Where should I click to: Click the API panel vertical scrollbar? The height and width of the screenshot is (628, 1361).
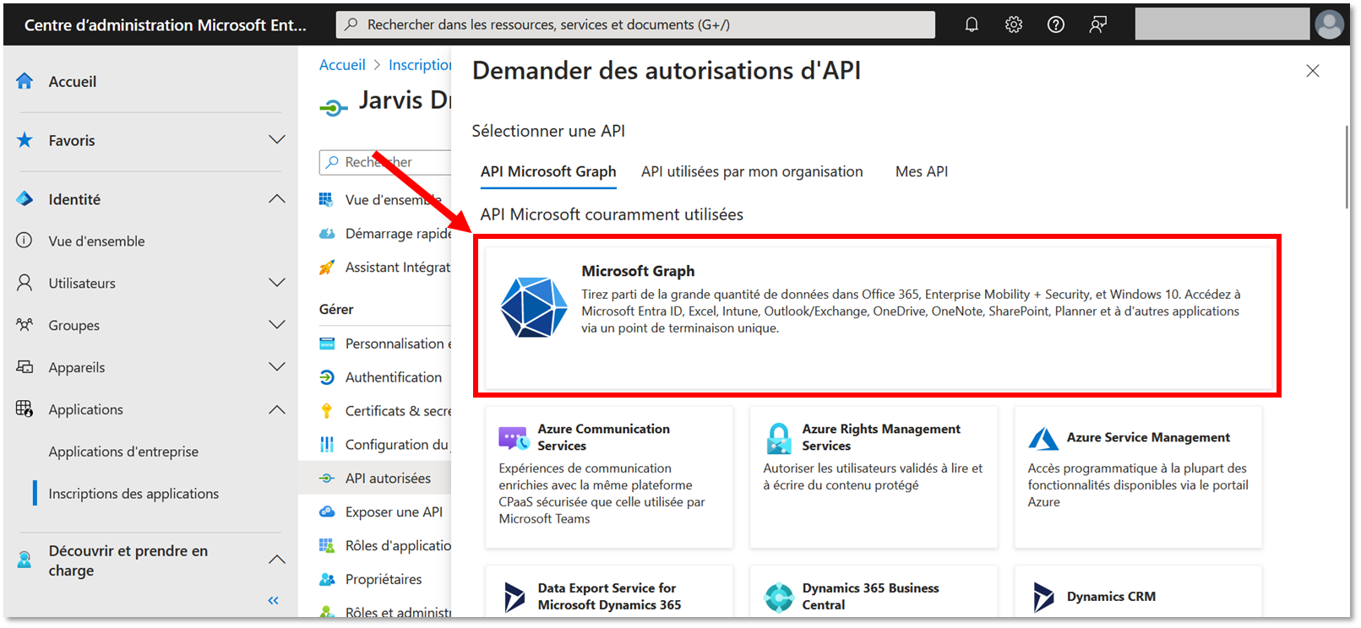pyautogui.click(x=1347, y=167)
